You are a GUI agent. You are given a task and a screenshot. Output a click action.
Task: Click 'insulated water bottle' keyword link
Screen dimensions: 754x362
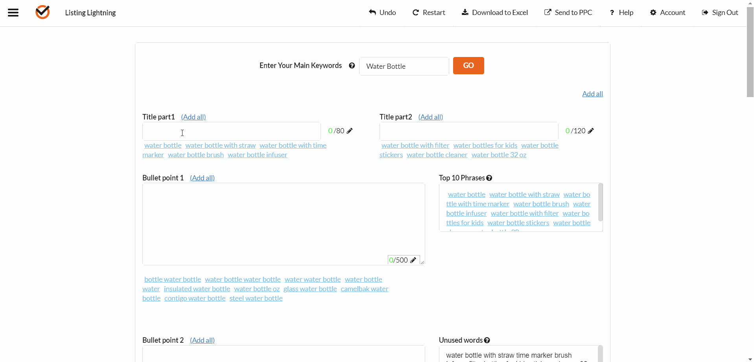(x=197, y=289)
